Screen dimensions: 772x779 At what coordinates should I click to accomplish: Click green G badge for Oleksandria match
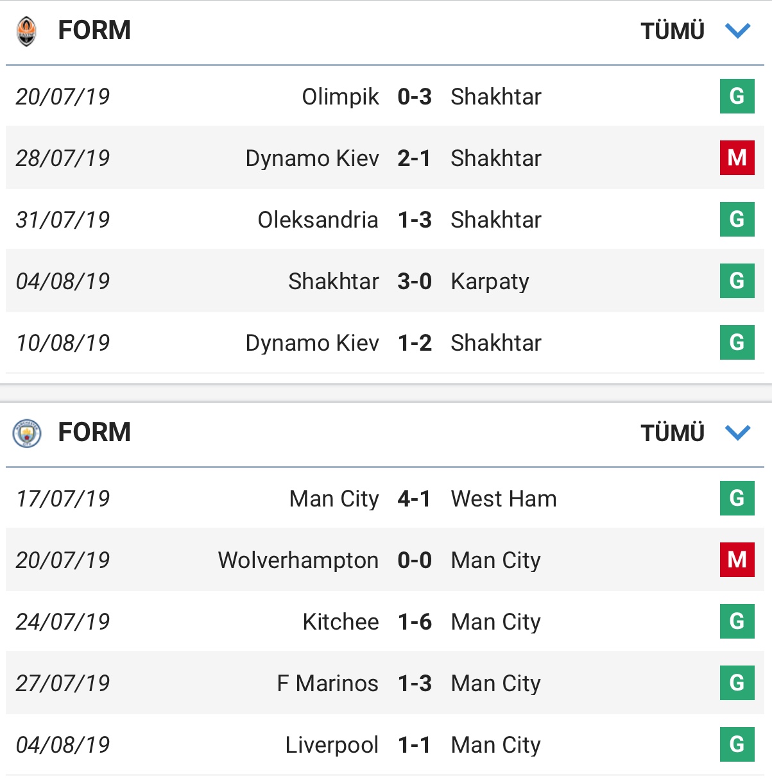click(737, 219)
